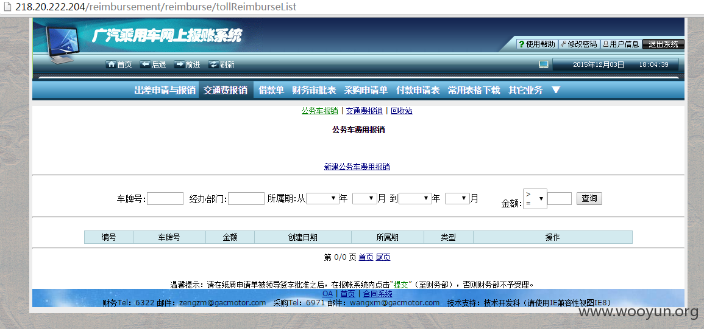Open the 出差申请与报销 menu
Image resolution: width=704 pixels, height=329 pixels.
(165, 90)
